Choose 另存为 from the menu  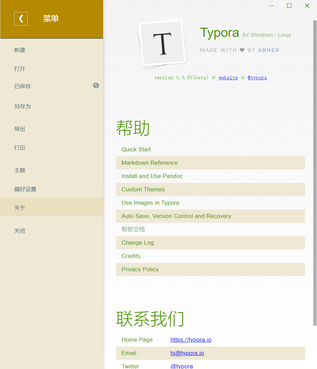(x=52, y=106)
